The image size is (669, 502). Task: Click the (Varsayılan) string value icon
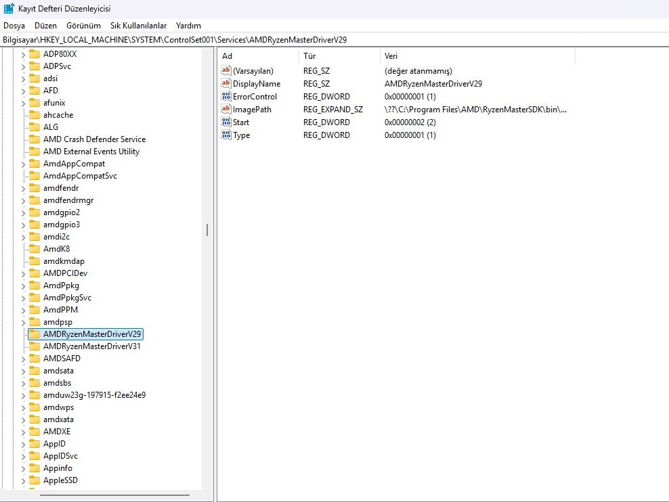pyautogui.click(x=225, y=71)
